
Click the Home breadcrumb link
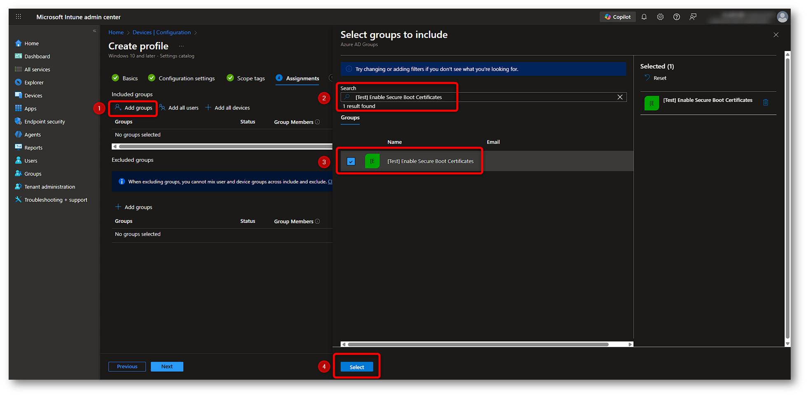116,33
